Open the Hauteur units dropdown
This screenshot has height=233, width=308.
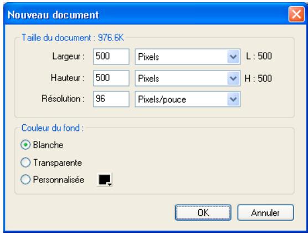187,78
